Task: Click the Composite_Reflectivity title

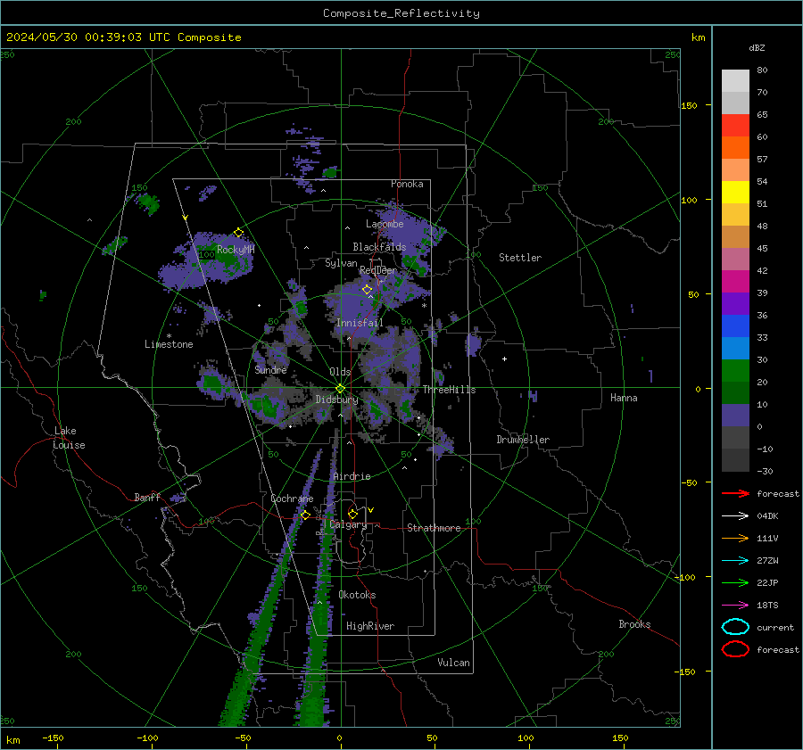Action: 401,13
